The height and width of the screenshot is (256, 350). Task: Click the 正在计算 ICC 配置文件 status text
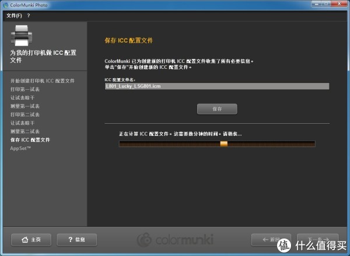tap(180, 134)
